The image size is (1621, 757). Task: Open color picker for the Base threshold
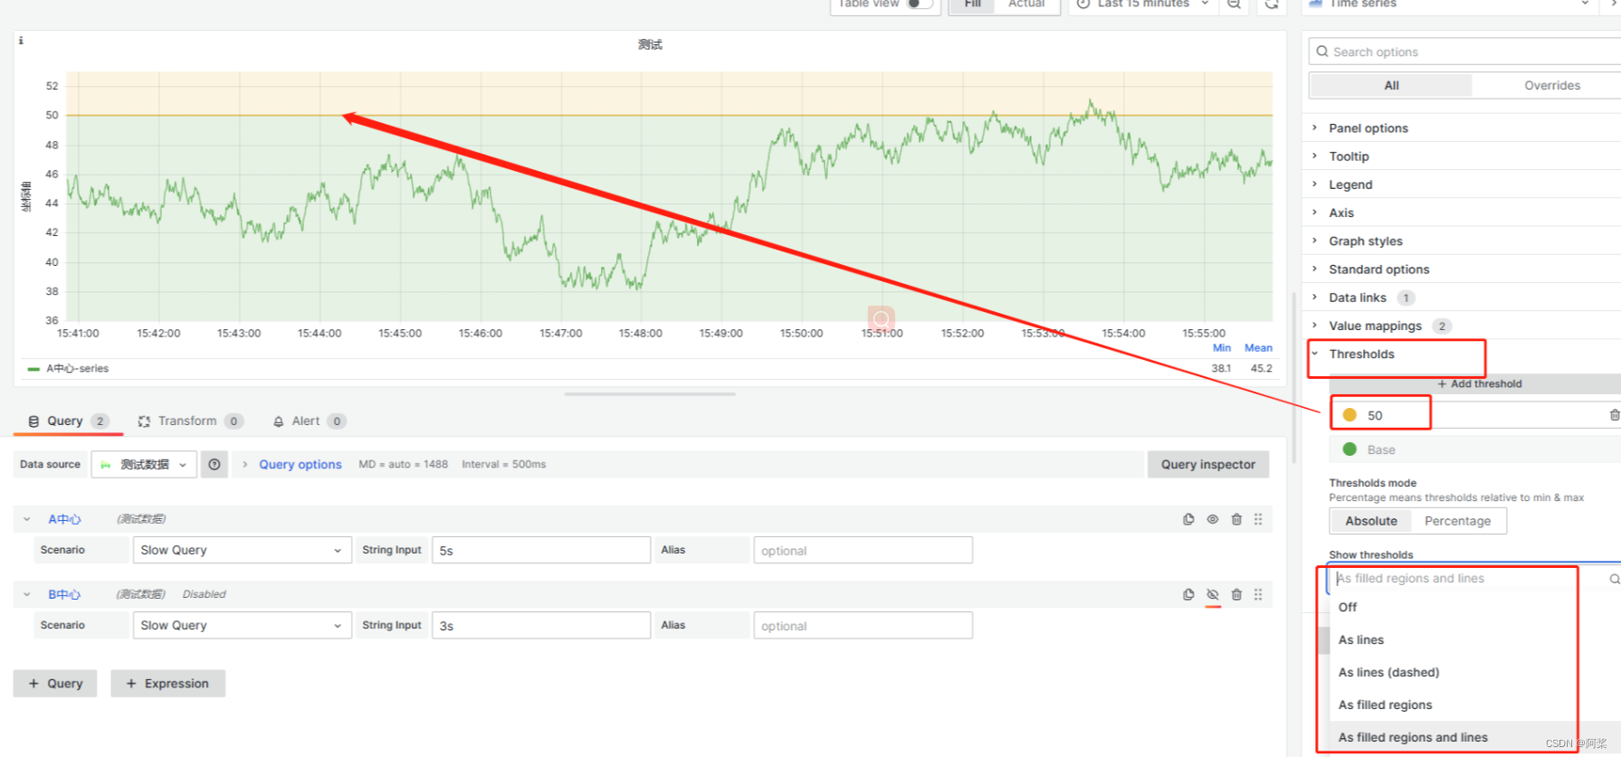pyautogui.click(x=1349, y=449)
